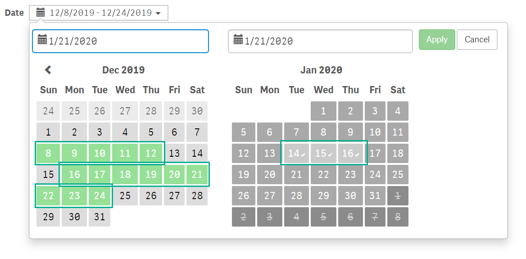Pick January 21 in the Jan 2020 calendar
The width and height of the screenshot is (526, 259).
pyautogui.click(x=296, y=174)
